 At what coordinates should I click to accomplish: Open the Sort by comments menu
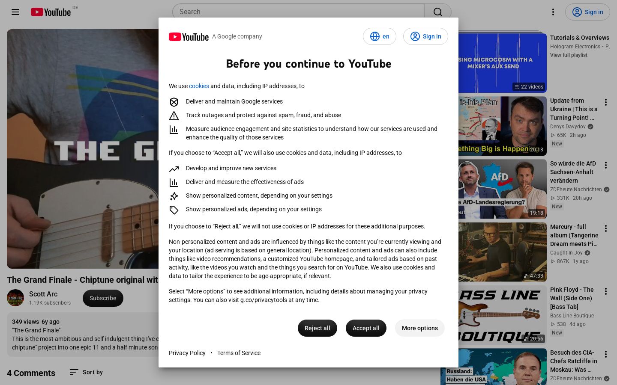coord(86,372)
